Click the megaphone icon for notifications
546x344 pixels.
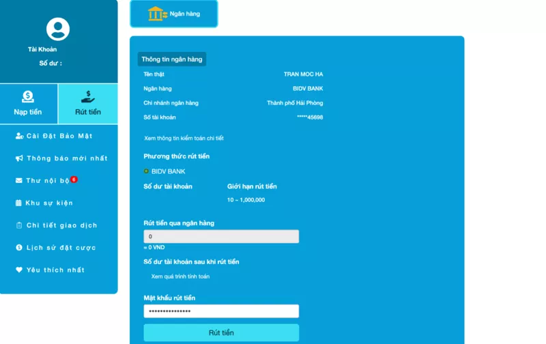19,158
